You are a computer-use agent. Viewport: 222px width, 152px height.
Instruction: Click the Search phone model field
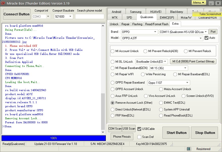(x=90, y=17)
